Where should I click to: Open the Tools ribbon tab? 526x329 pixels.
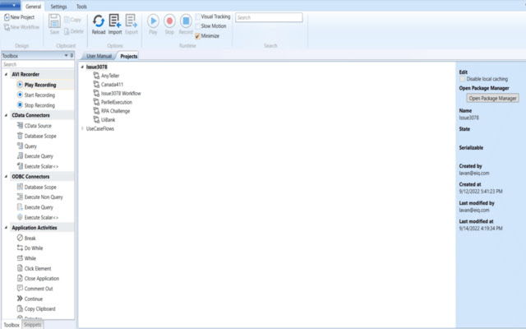click(81, 7)
